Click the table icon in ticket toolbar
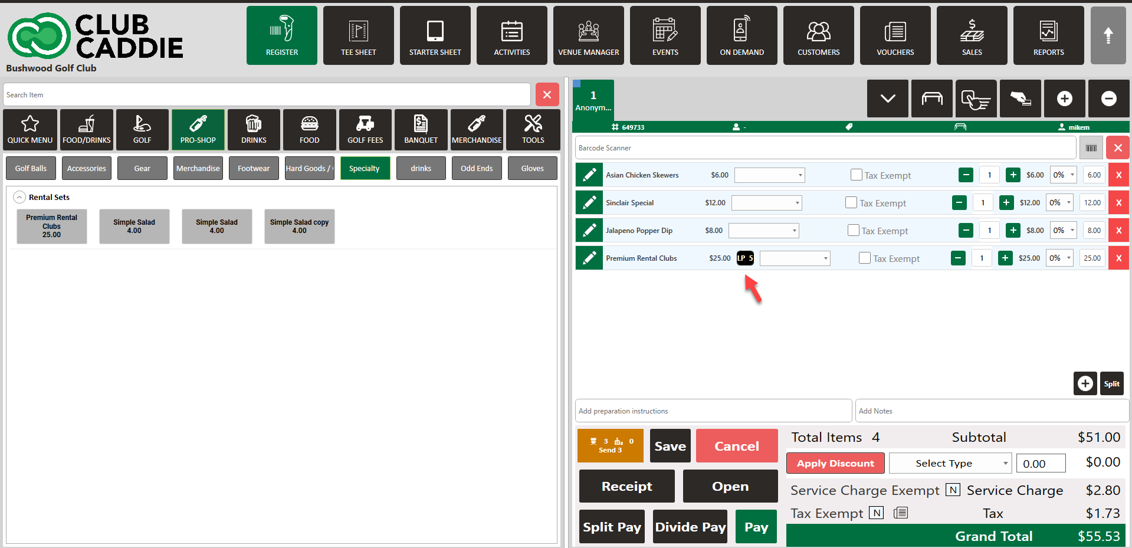The height and width of the screenshot is (548, 1132). [931, 99]
